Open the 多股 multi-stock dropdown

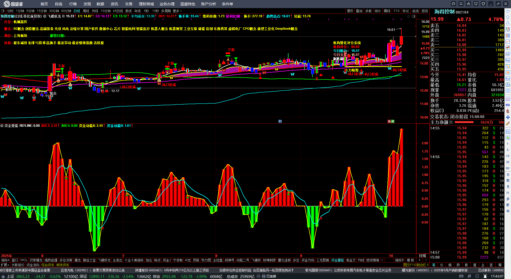pyautogui.click(x=368, y=11)
